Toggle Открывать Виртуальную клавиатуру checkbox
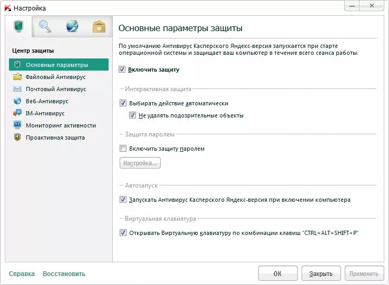The image size is (389, 285). 123,233
